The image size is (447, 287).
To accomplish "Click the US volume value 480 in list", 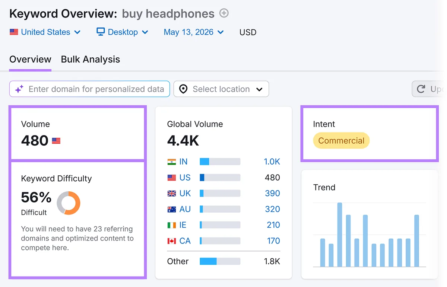I will pyautogui.click(x=272, y=178).
